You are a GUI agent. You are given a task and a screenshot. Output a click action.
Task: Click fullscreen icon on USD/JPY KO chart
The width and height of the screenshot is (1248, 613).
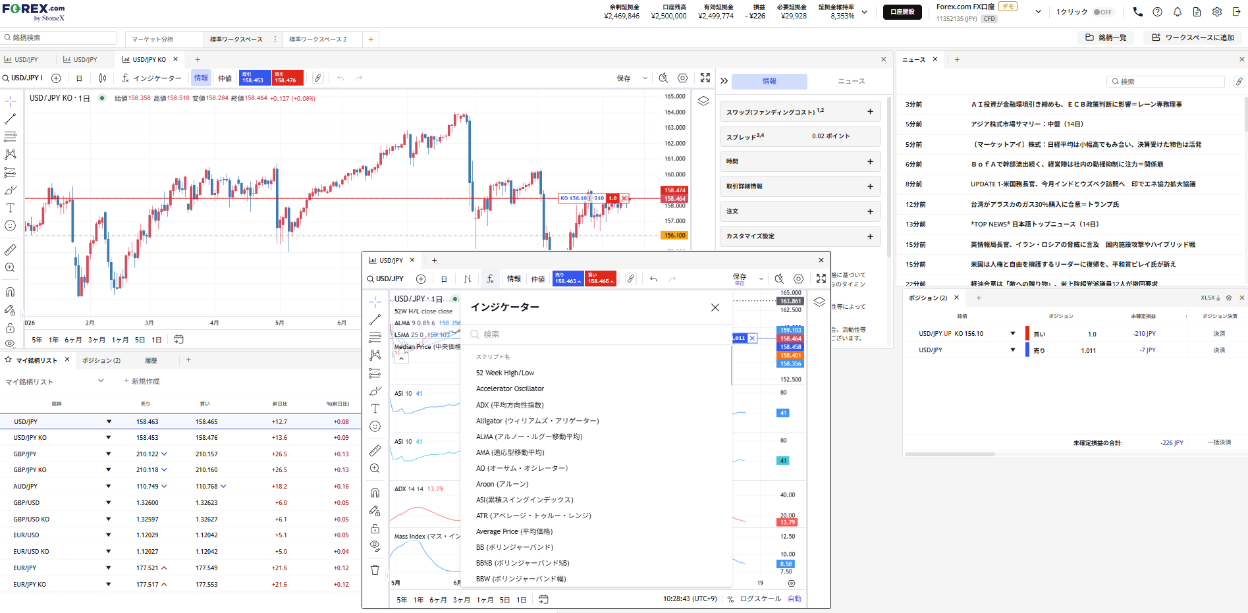705,78
